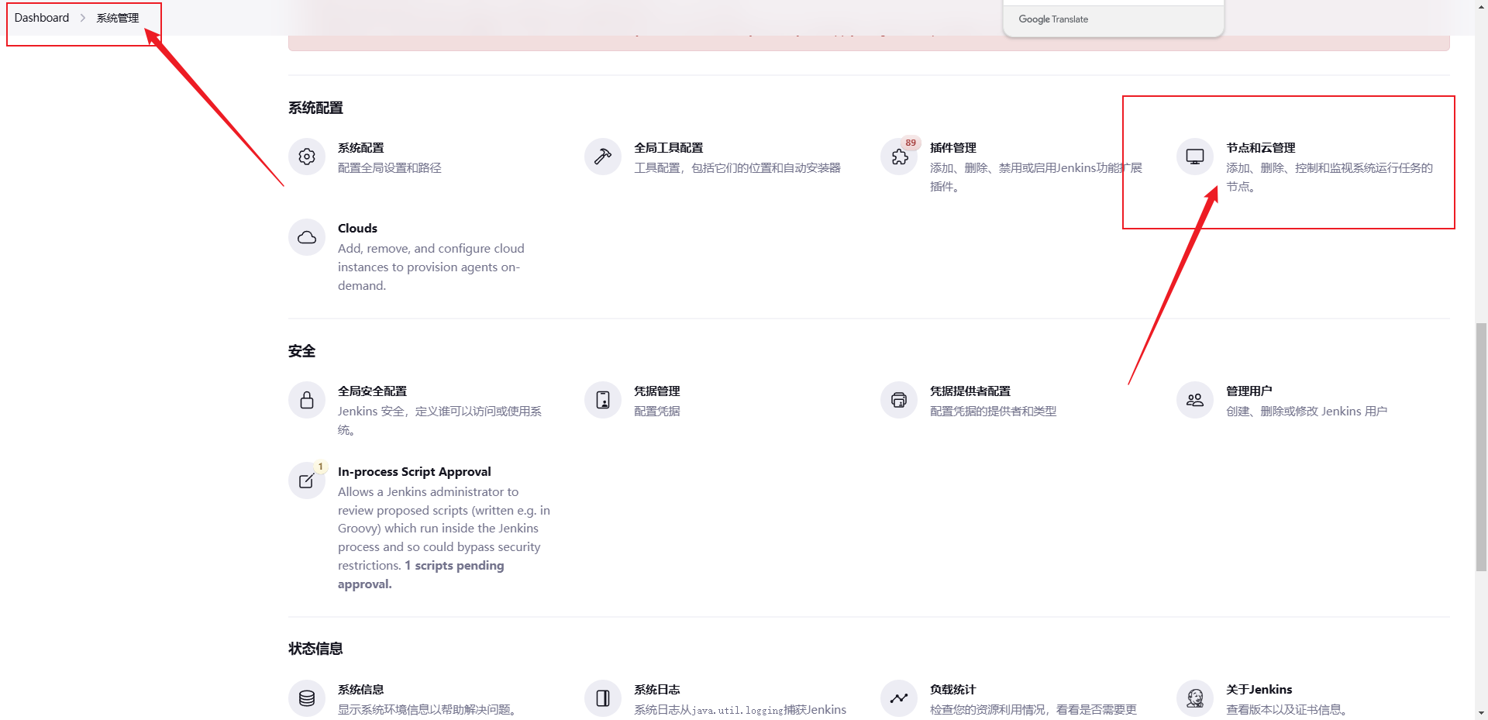Click the monitor icon for 节点和云管理

point(1195,157)
